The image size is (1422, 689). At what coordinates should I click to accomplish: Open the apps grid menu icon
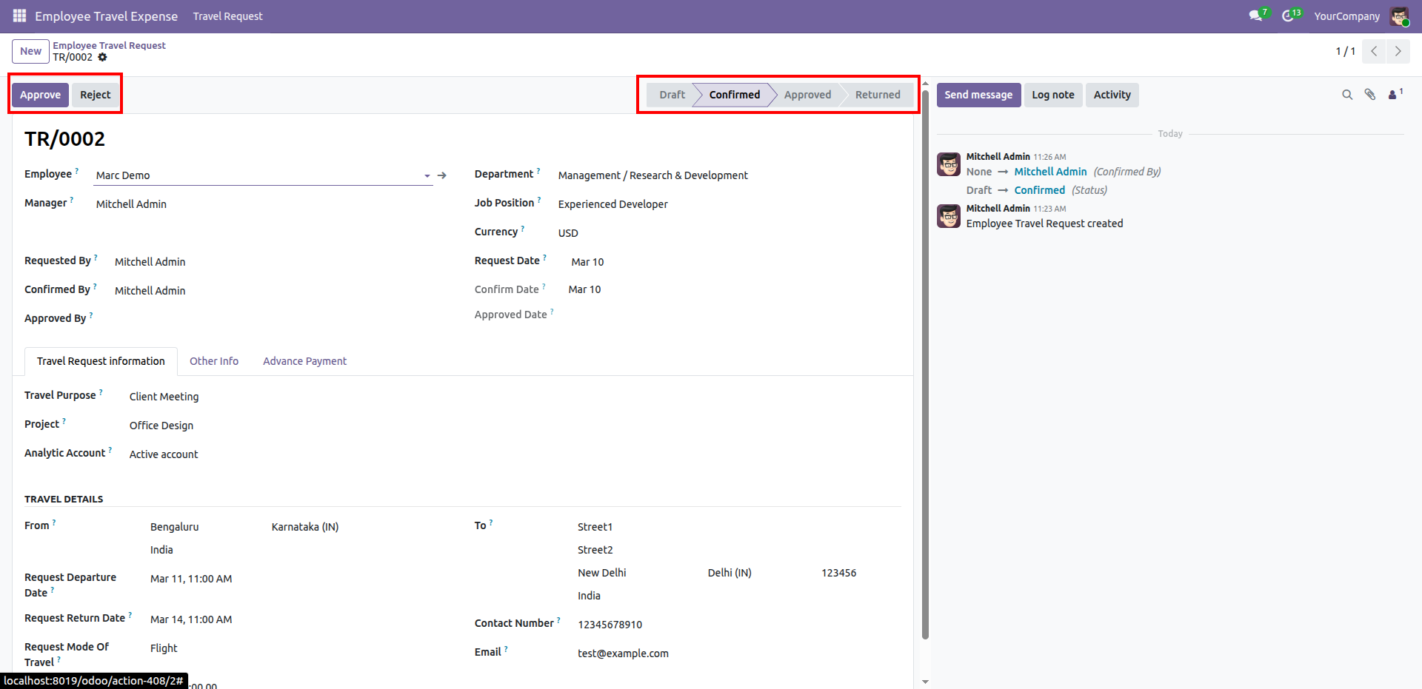tap(19, 16)
